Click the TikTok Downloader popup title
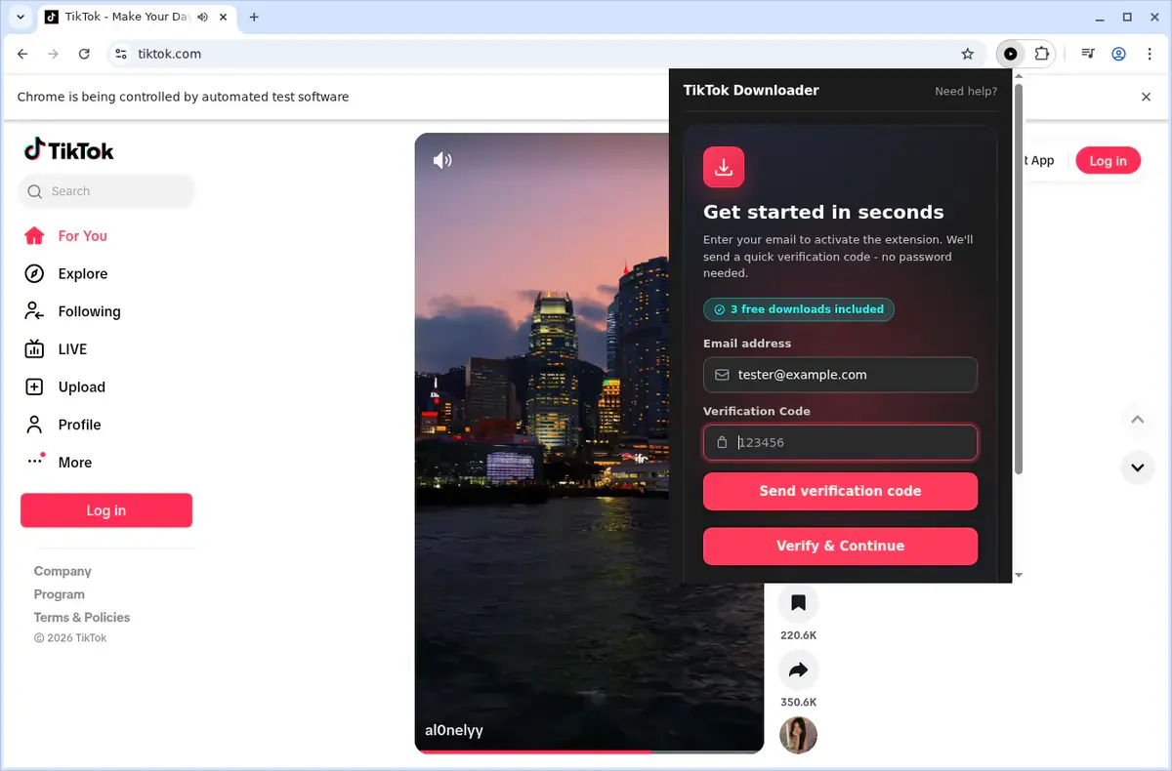1172x771 pixels. (751, 90)
